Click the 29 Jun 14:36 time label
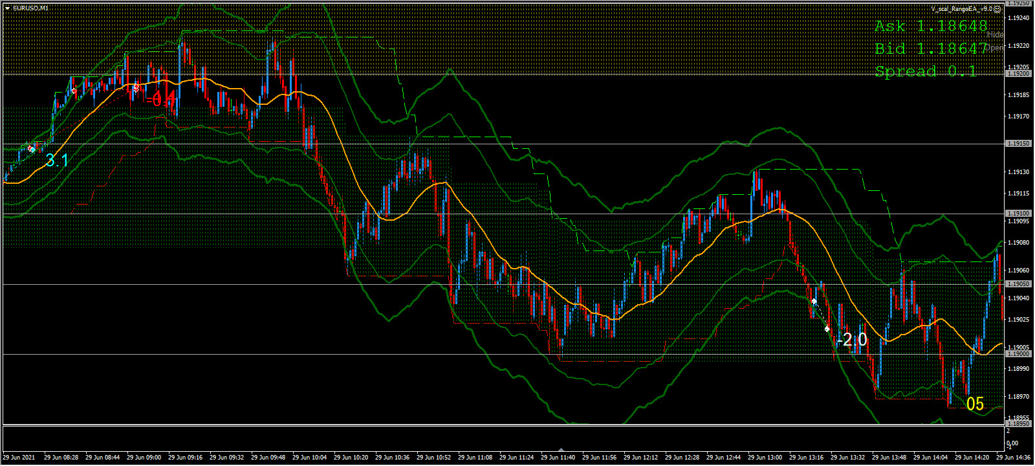The image size is (1035, 466). [x=1013, y=458]
